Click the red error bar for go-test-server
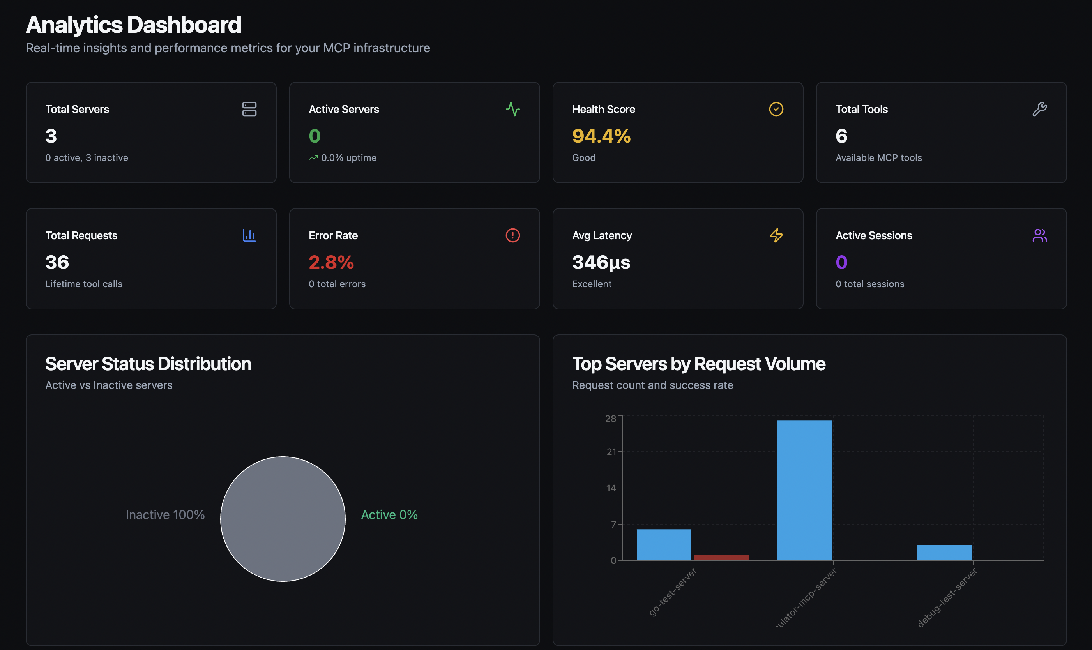1092x650 pixels. click(x=721, y=558)
